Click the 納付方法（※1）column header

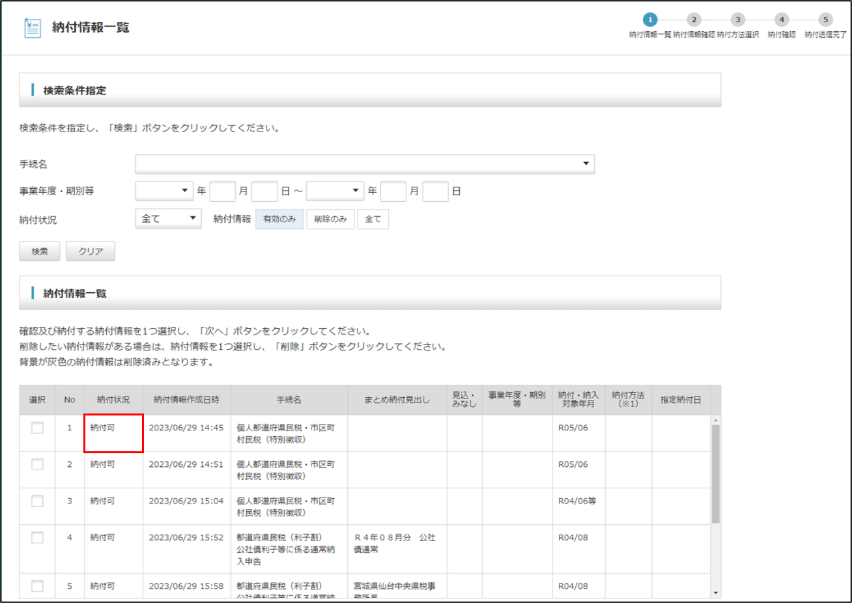click(628, 400)
